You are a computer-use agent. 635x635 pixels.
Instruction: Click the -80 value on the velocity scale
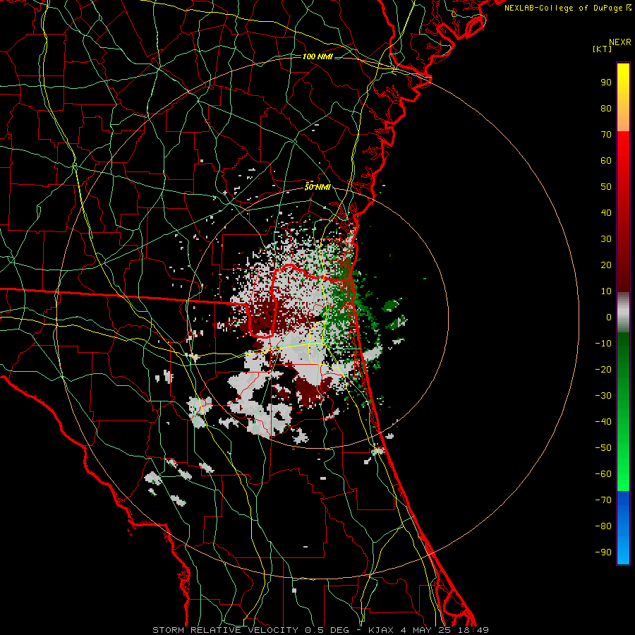[603, 526]
